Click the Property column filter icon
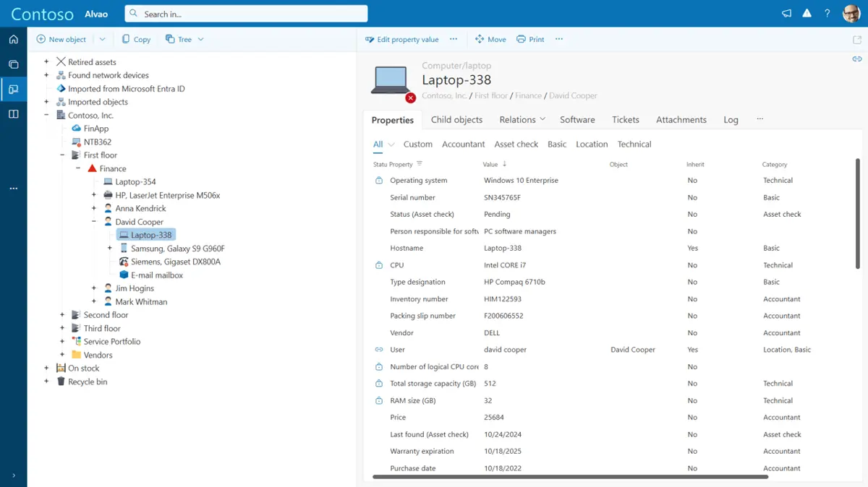Screen dimensions: 868x487 [420, 164]
